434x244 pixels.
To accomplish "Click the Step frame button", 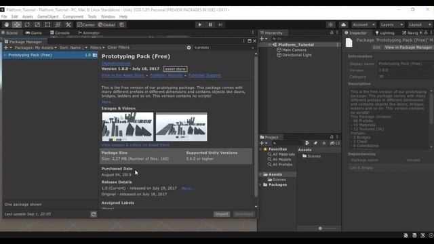I will [220, 24].
